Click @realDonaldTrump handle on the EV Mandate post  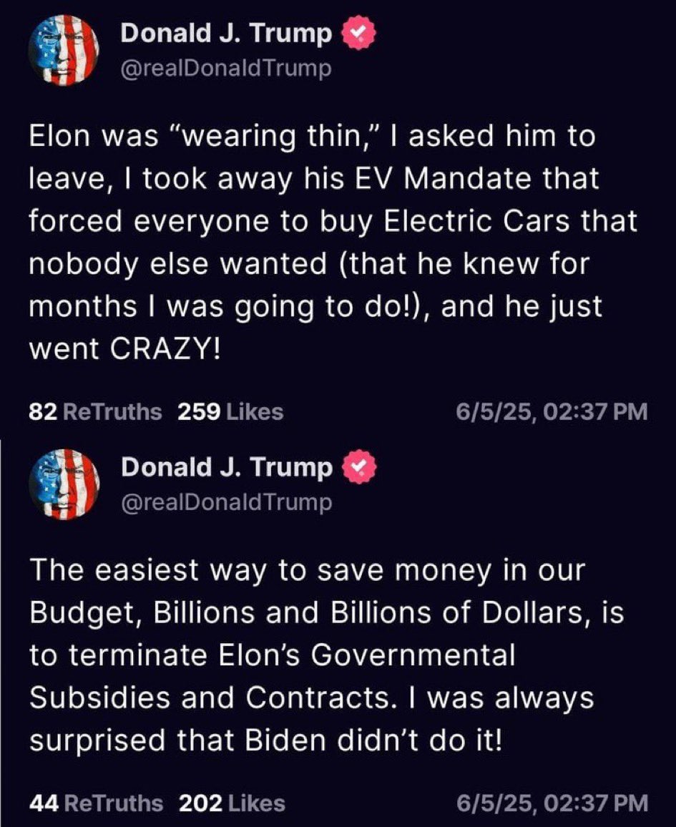[226, 69]
